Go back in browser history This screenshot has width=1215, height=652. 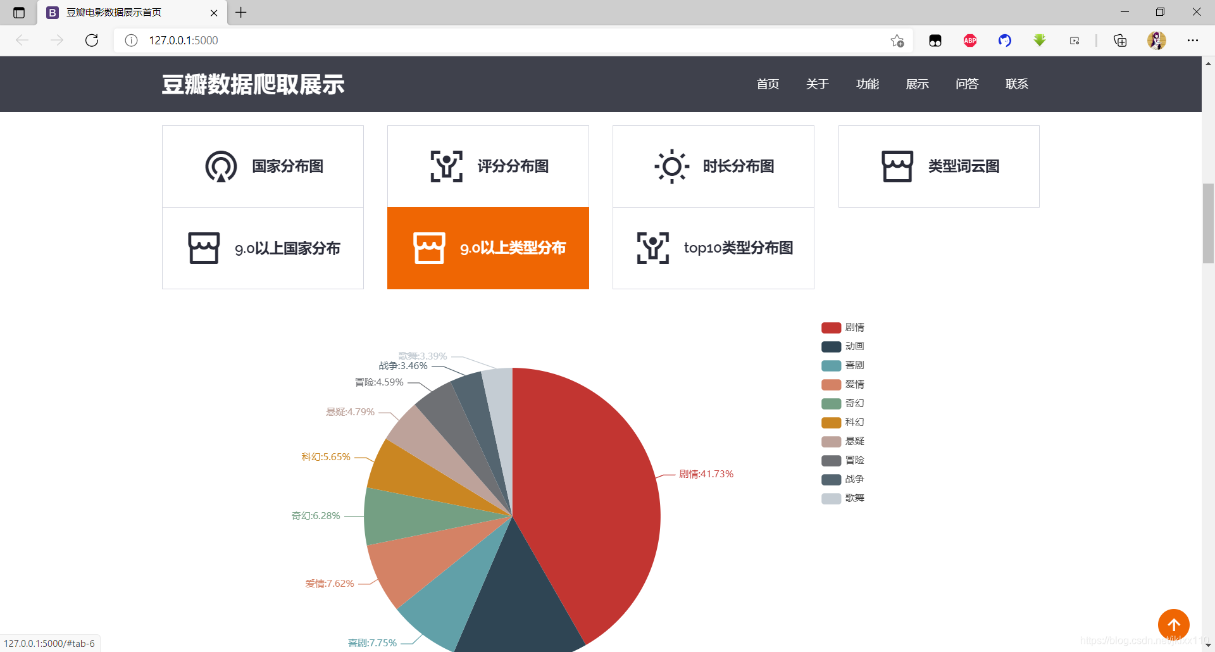23,41
